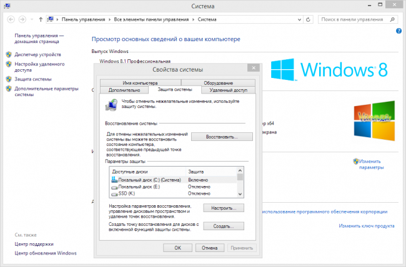Open 'Центр обновления Windows' link
The image size is (406, 267).
coord(46,253)
